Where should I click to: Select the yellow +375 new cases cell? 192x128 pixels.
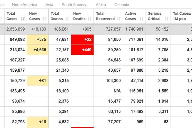(x=38, y=40)
